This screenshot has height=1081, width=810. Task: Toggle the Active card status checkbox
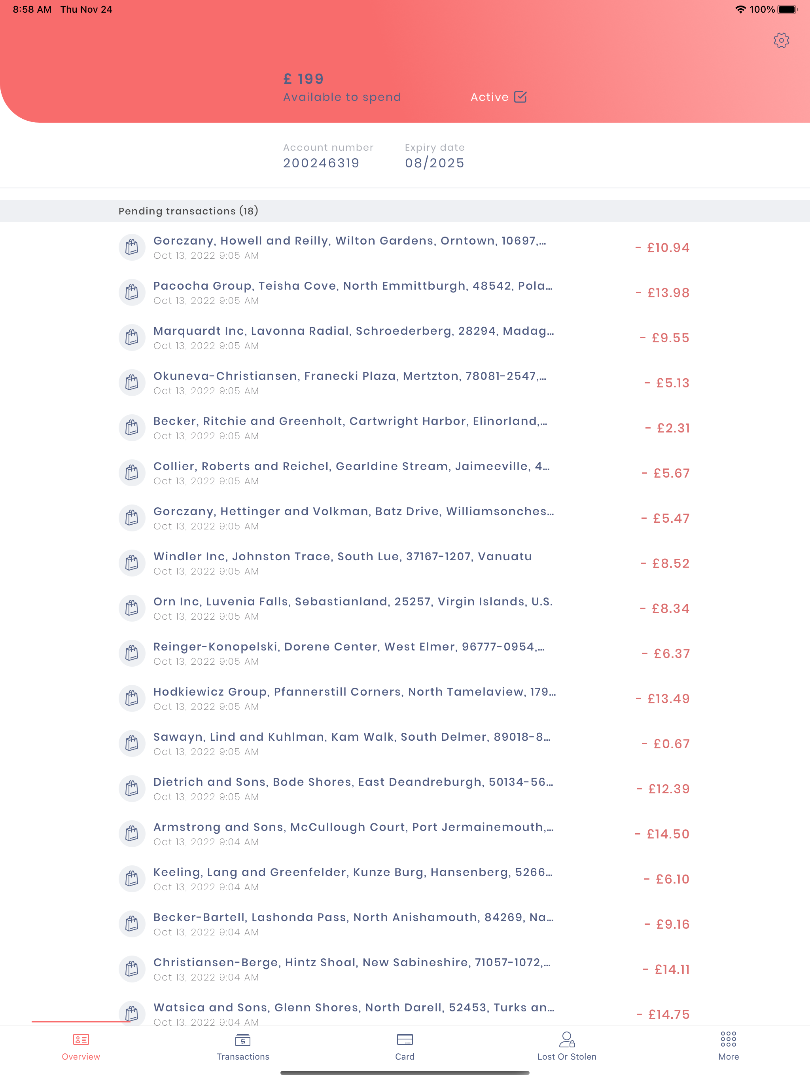[520, 97]
